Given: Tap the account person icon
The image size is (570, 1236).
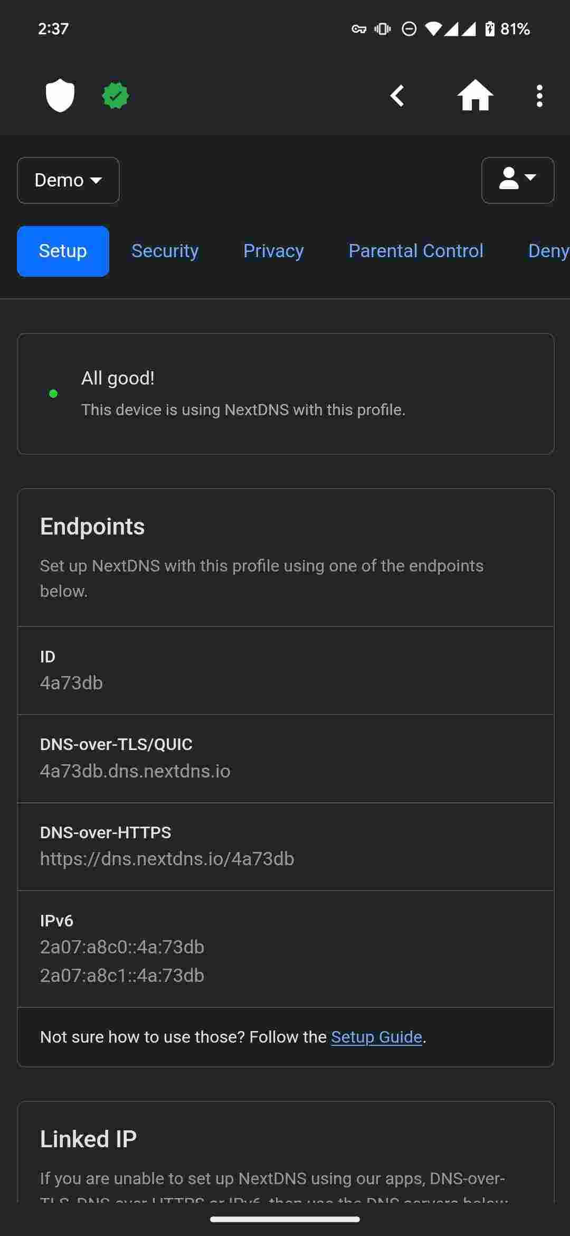Looking at the screenshot, I should click(x=510, y=181).
